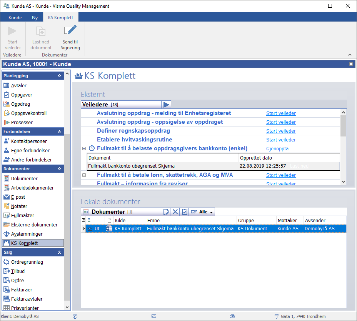Viewport: 357px width, 321px height.
Task: Open the Alle filter dropdown
Action: 206,212
